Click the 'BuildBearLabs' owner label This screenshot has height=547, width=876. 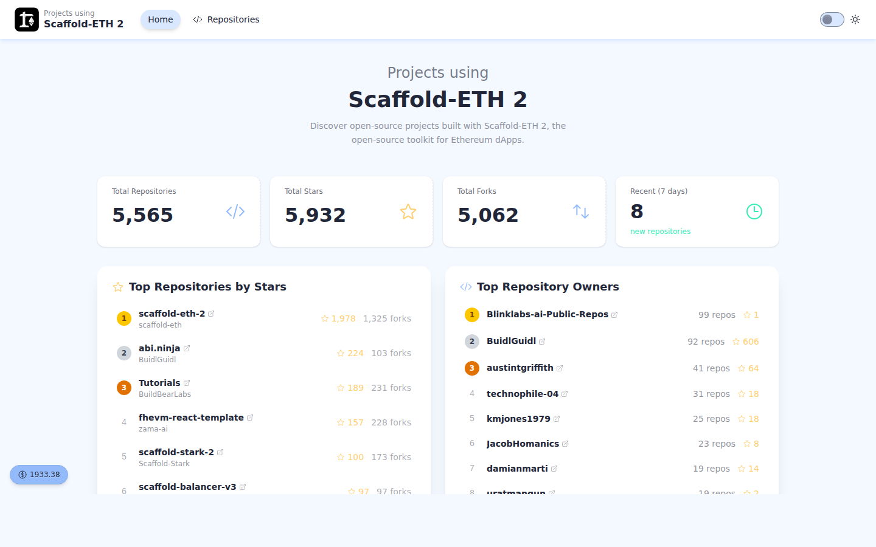pyautogui.click(x=165, y=394)
